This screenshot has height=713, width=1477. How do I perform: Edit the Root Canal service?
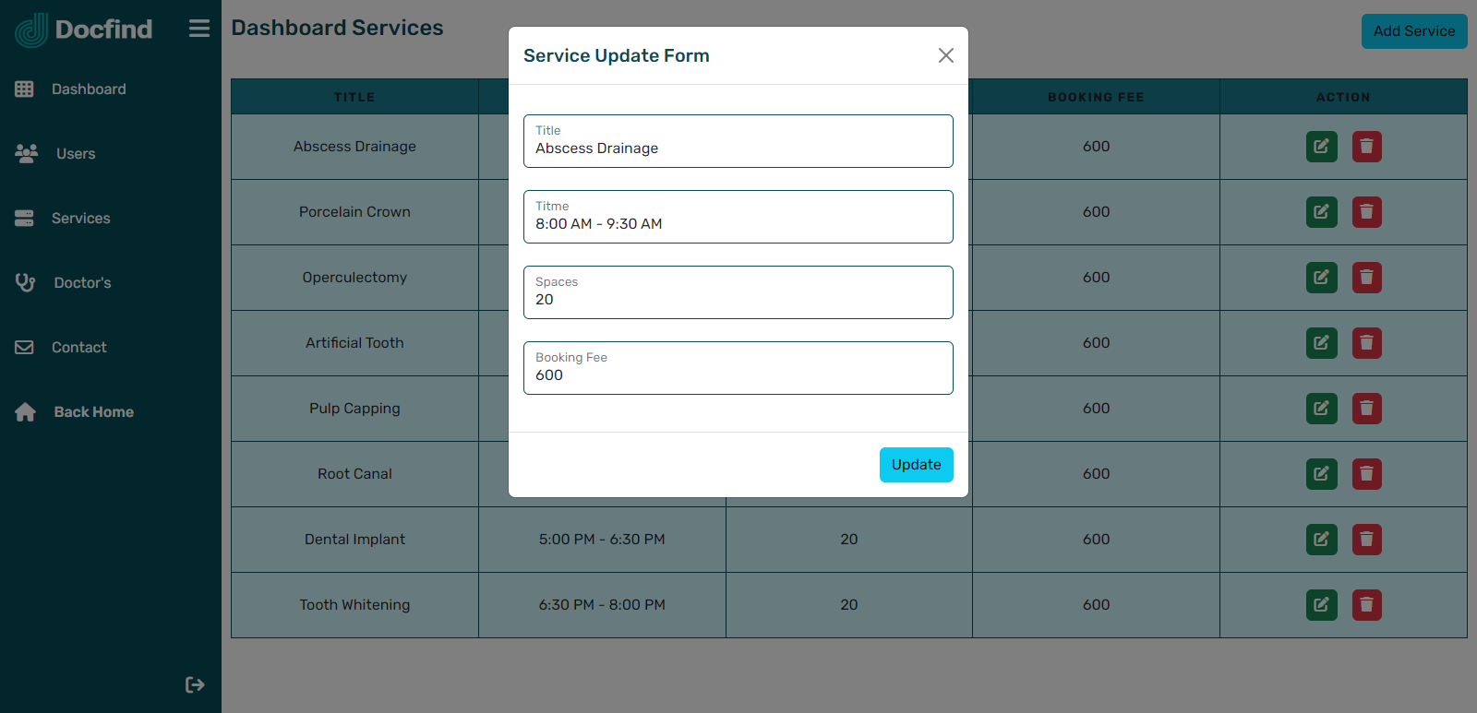click(x=1322, y=474)
